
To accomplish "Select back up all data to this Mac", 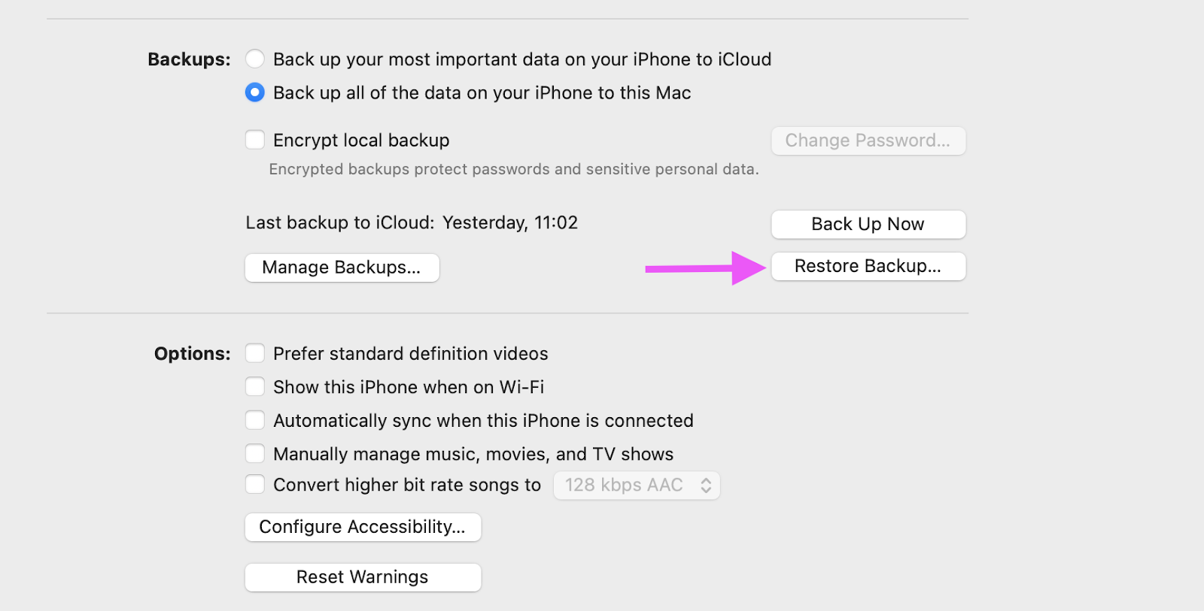I will pyautogui.click(x=255, y=92).
